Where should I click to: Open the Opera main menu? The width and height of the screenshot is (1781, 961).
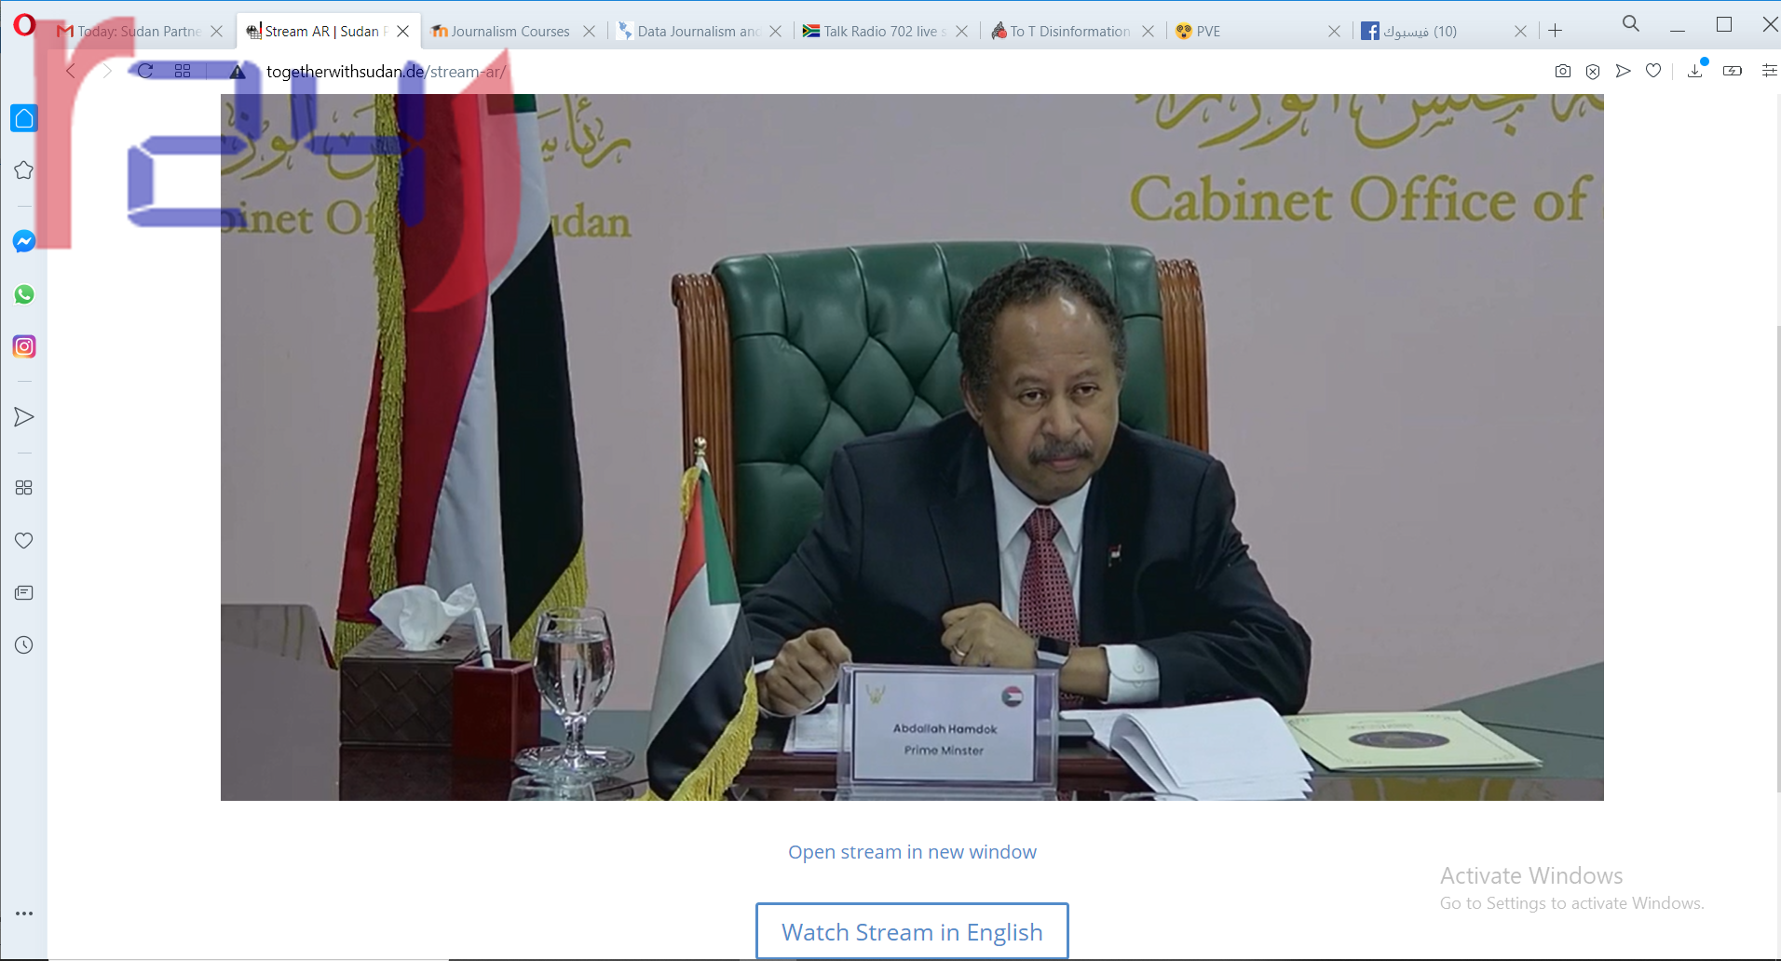tap(24, 25)
